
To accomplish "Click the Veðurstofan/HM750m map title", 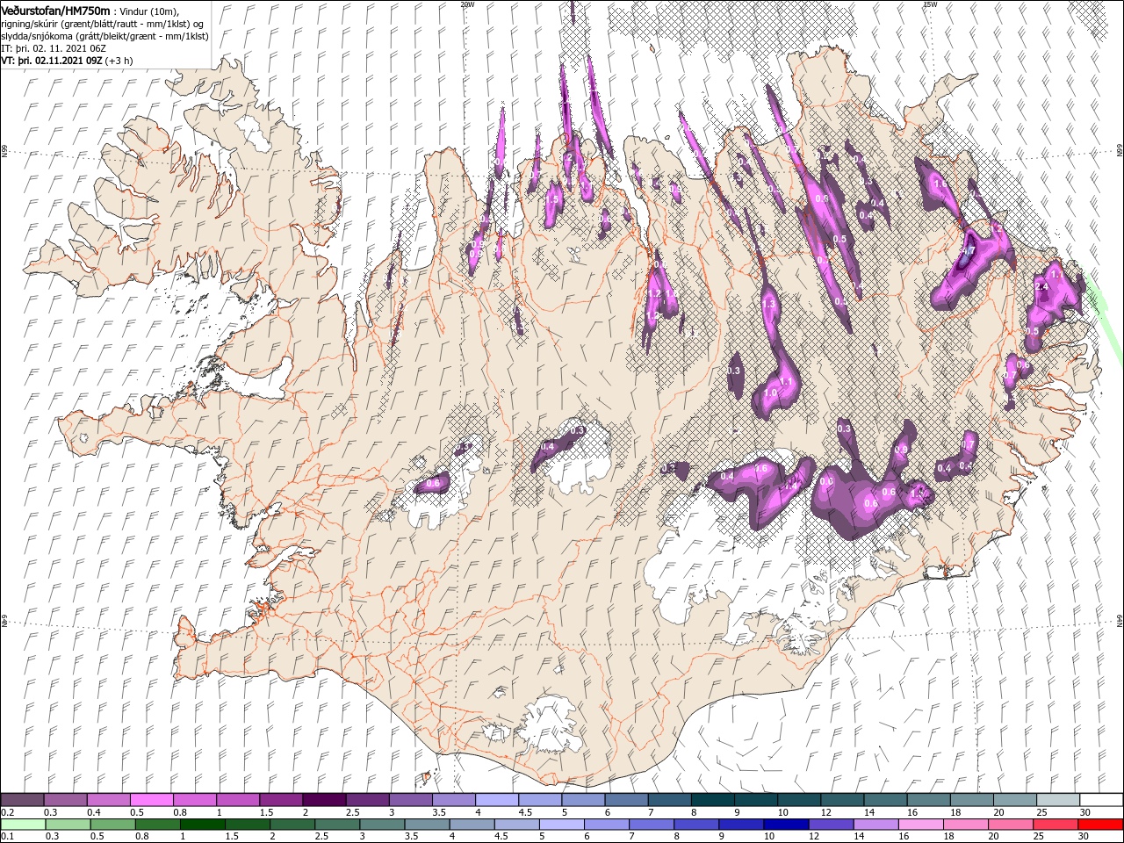I will coord(55,11).
